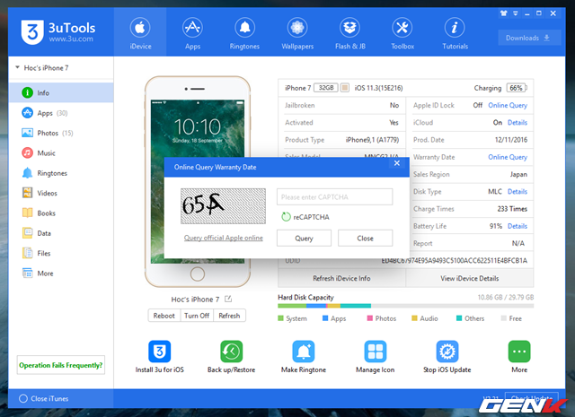Open the Toolbox wrench icon

[402, 28]
